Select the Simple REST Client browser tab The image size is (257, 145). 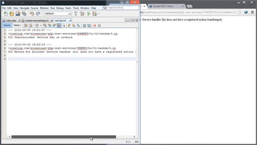[166, 6]
